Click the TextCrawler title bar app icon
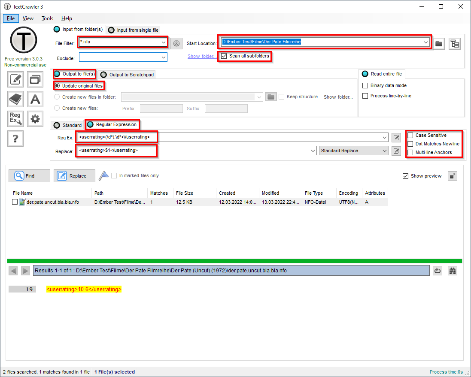Screen dimensions: 471x377 (7, 6)
